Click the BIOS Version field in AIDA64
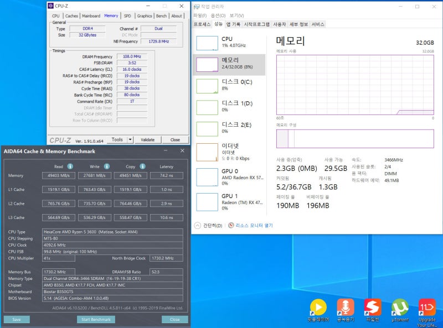This screenshot has width=443, height=328. point(112,298)
